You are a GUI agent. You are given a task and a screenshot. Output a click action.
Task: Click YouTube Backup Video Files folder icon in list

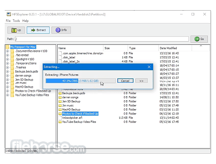point(60,122)
